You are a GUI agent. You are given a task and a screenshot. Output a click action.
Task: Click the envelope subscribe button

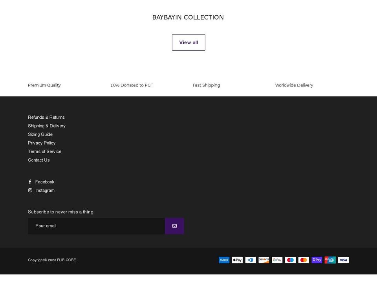click(x=174, y=226)
